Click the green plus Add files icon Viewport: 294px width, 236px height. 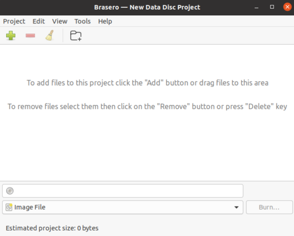click(11, 36)
